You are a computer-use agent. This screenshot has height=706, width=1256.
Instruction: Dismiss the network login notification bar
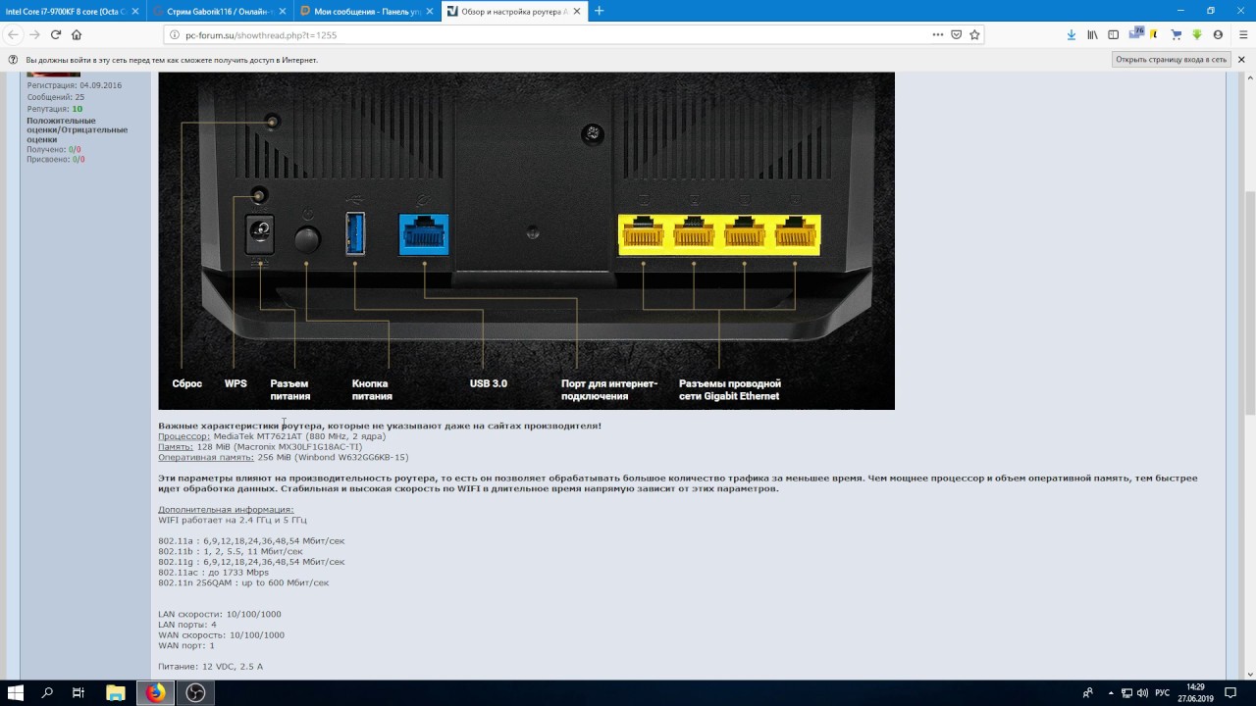[x=1241, y=60]
